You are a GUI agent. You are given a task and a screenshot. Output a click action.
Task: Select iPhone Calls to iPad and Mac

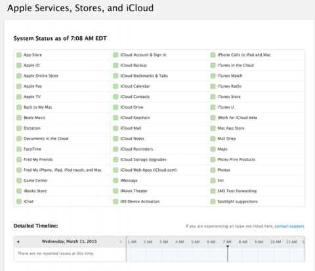pyautogui.click(x=244, y=55)
